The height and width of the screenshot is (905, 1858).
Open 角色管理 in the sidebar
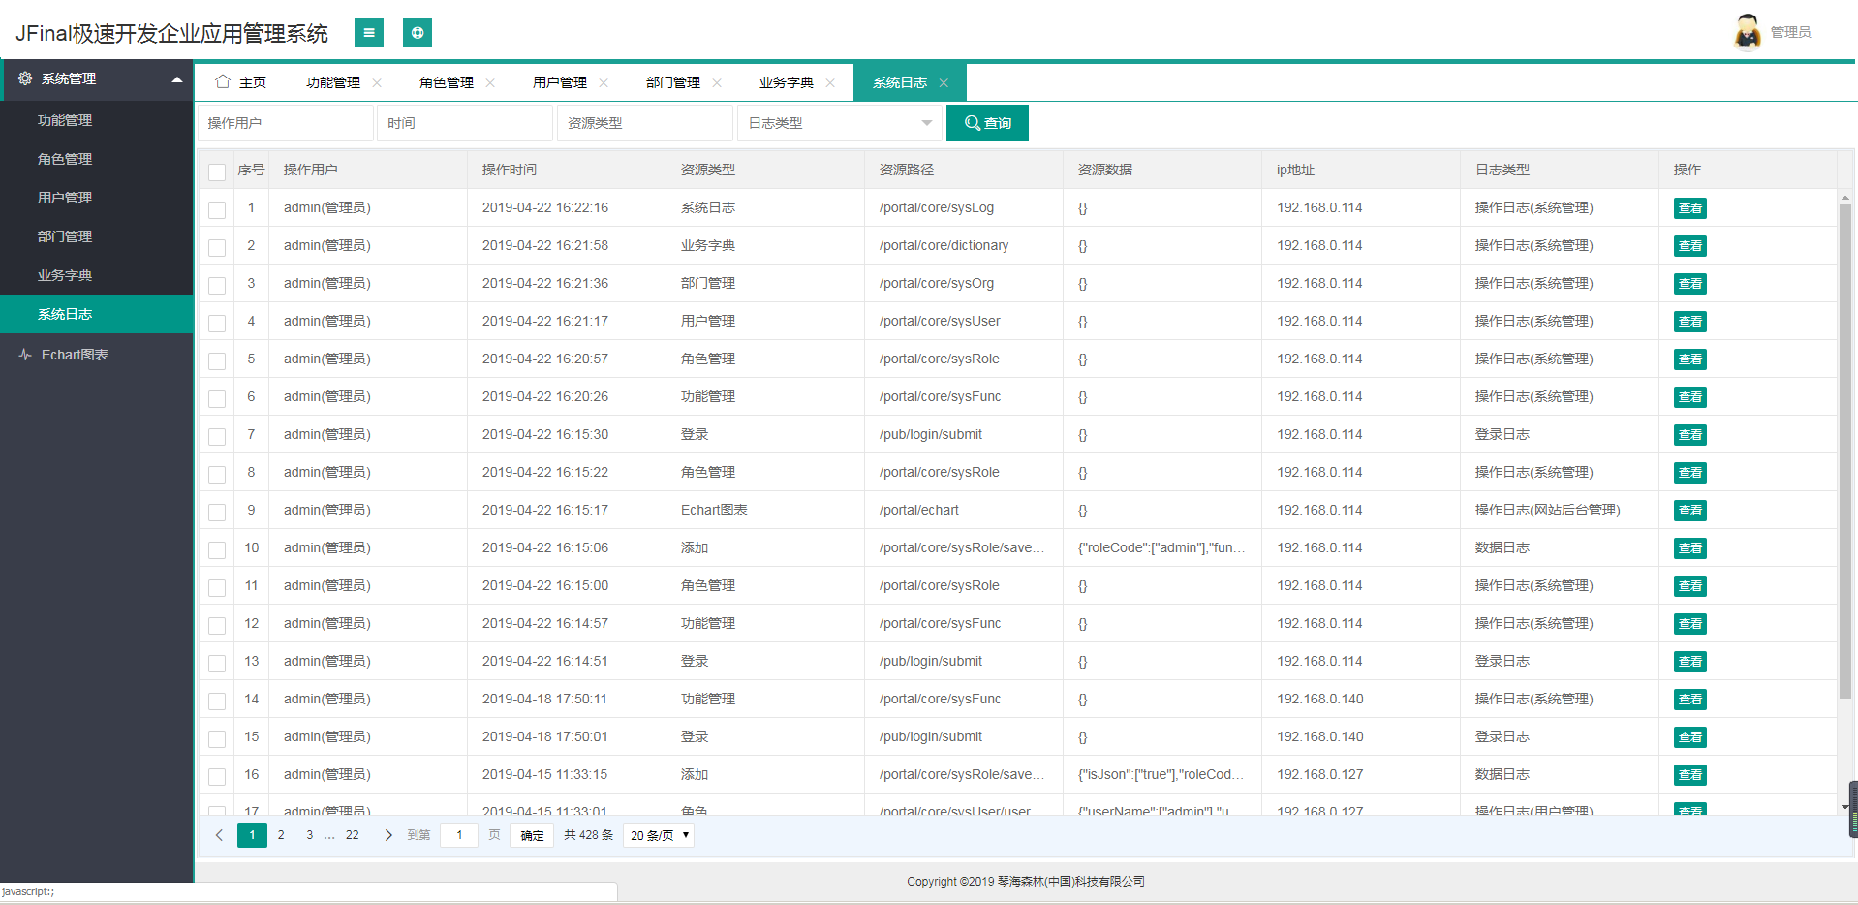pyautogui.click(x=97, y=159)
